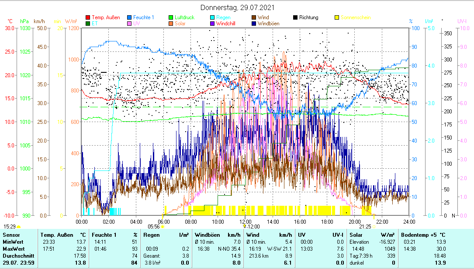Click the cyan Regen legend square

[x=212, y=18]
